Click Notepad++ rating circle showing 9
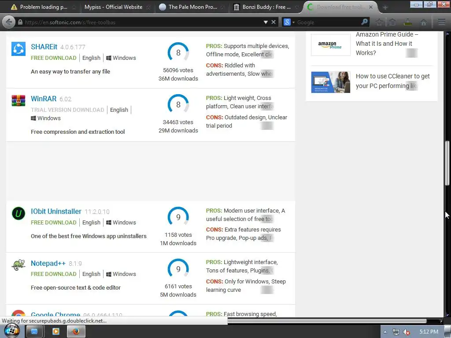451x338 pixels. click(x=178, y=269)
